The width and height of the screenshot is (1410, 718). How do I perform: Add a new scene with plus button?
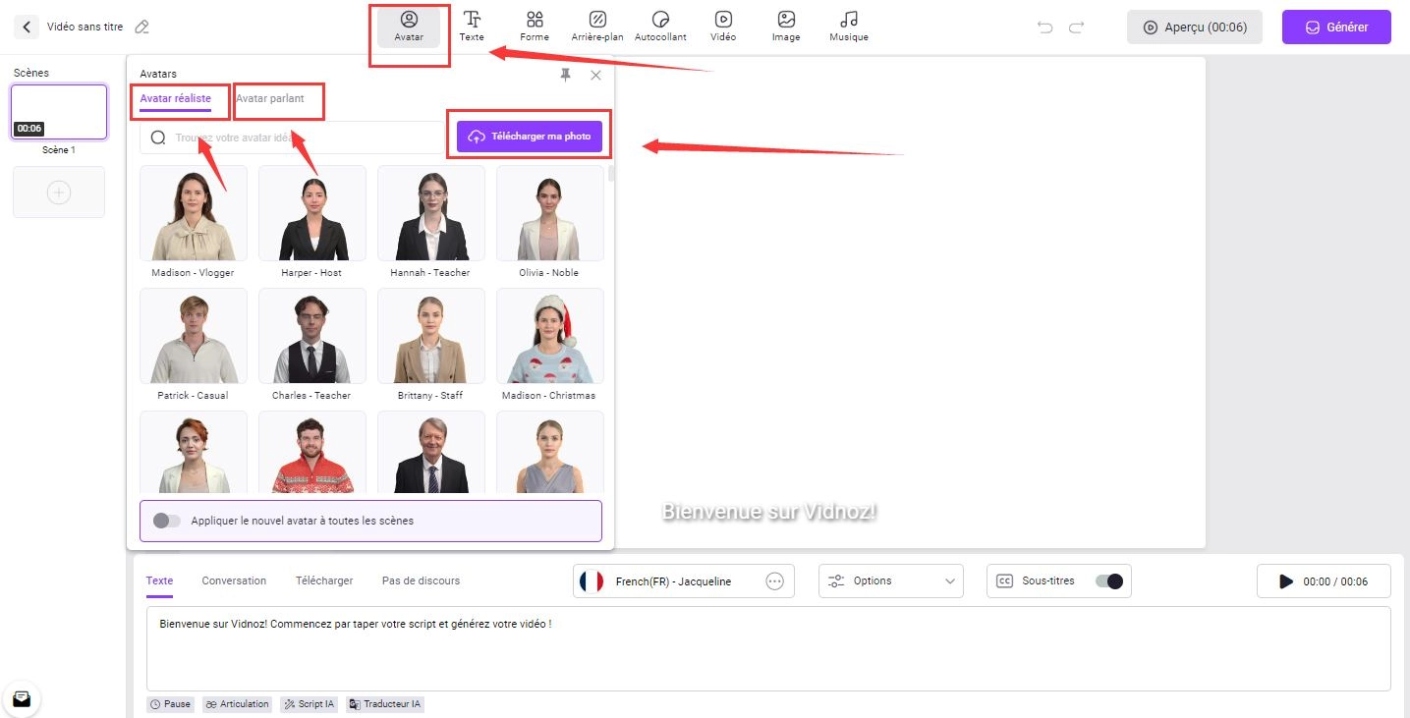pyautogui.click(x=59, y=193)
